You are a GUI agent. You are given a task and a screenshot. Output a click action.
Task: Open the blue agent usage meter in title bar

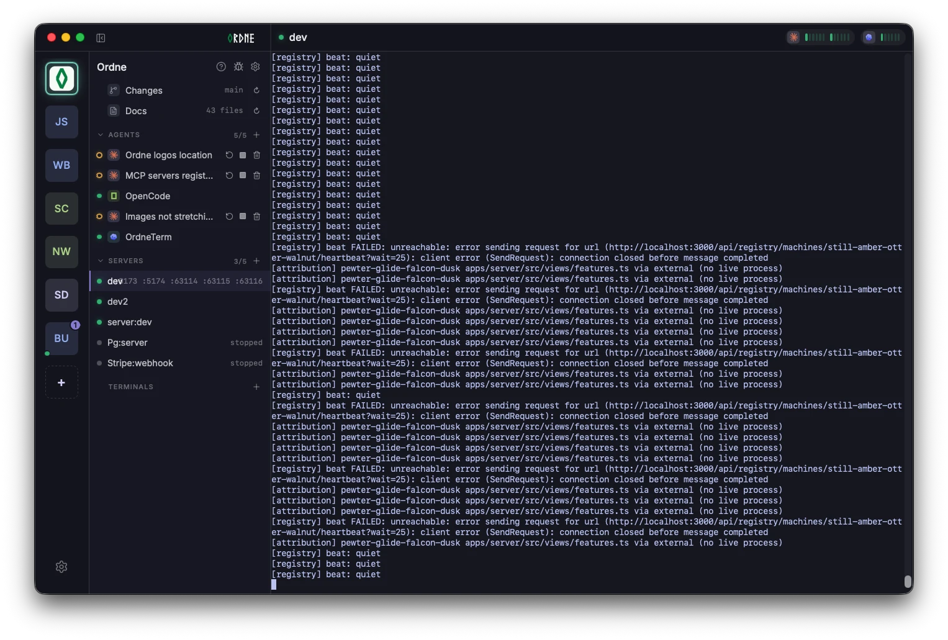click(883, 37)
